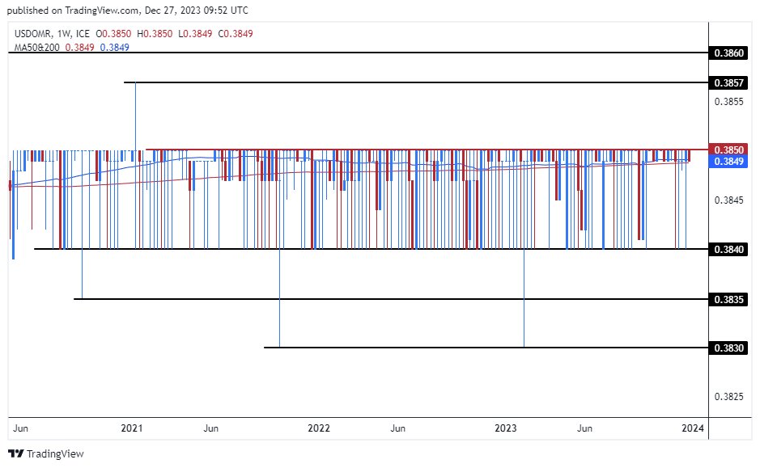Screen dimensions: 760x468
Task: Click the 2021 time axis label
Action: 132,428
